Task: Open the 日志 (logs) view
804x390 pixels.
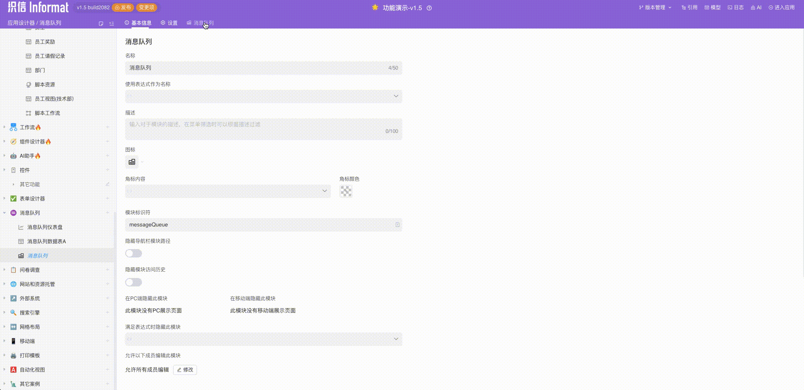Action: tap(735, 7)
